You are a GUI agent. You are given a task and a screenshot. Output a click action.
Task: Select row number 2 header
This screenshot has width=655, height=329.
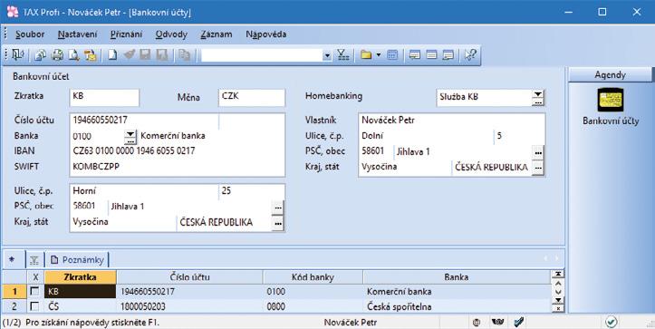[14, 306]
